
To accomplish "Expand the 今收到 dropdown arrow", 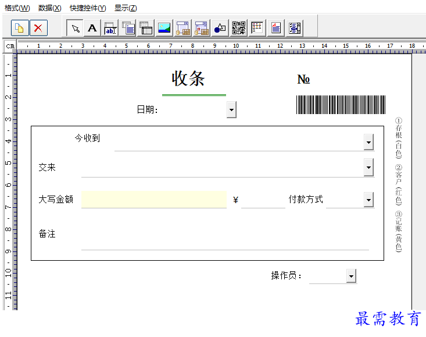I will pos(368,142).
